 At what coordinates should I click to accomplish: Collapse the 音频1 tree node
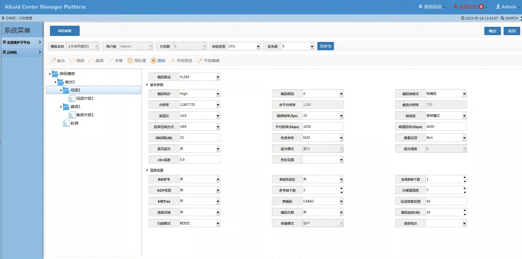point(61,107)
